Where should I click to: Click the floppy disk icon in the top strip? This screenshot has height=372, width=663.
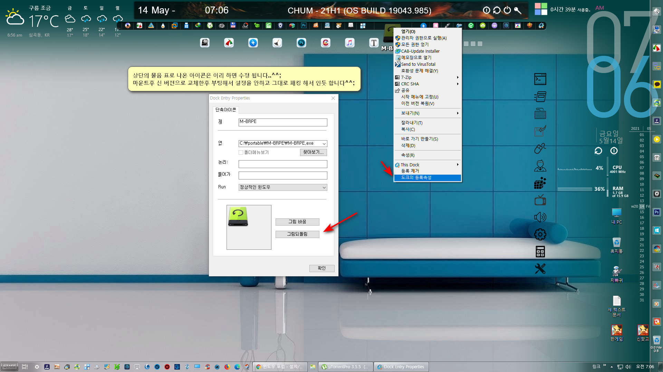pos(233,25)
